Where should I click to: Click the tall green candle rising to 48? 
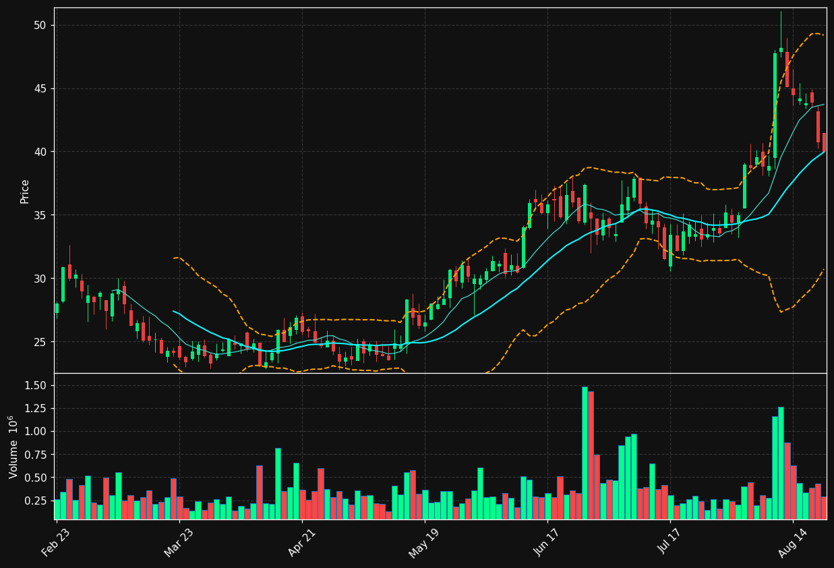775,105
